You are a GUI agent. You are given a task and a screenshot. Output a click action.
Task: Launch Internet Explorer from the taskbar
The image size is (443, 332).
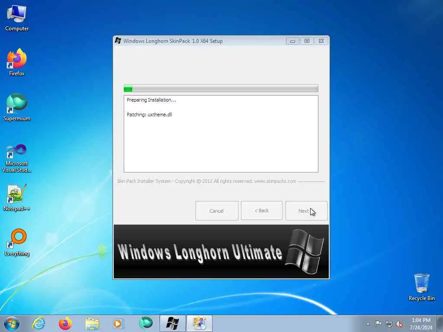39,323
